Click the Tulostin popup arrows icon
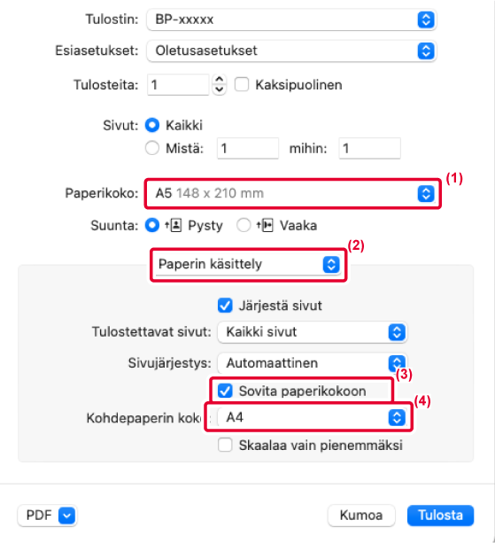This screenshot has width=495, height=543. point(426,19)
